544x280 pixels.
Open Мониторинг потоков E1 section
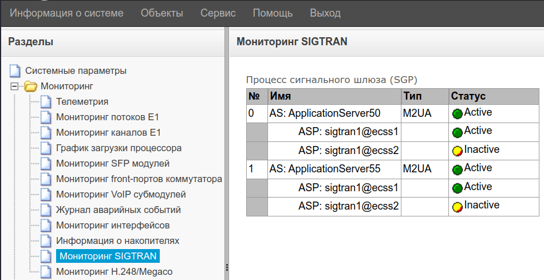click(107, 117)
